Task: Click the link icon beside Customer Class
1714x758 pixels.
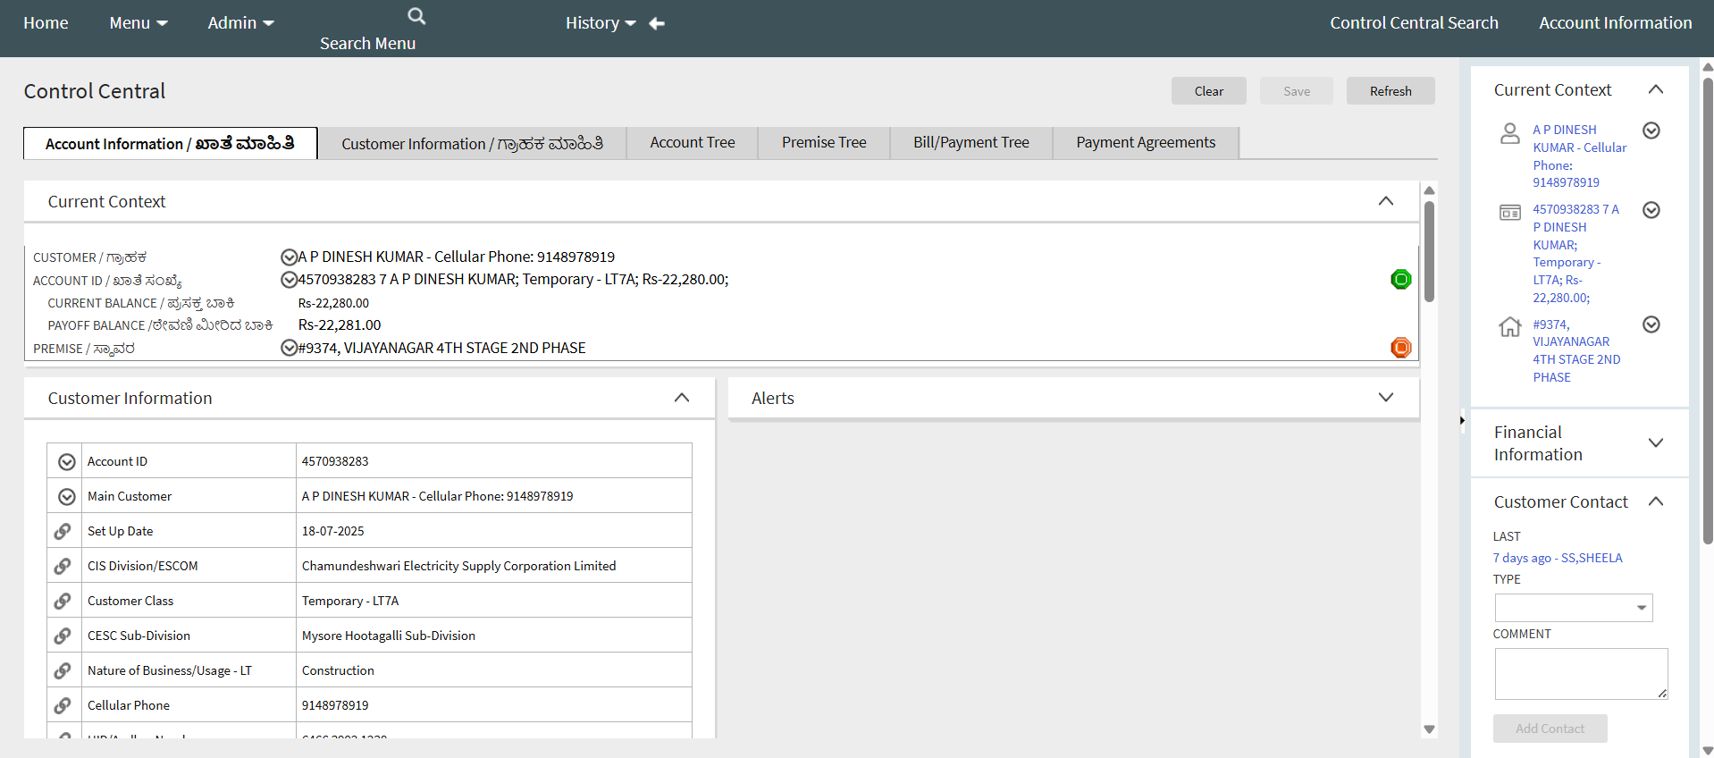Action: tap(63, 601)
